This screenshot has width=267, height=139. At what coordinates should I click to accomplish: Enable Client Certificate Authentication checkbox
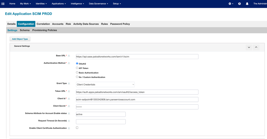coord(77,128)
